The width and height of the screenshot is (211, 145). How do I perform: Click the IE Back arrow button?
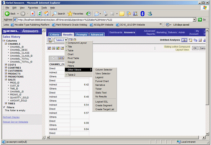point(7,14)
